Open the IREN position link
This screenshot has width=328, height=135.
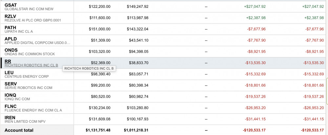[10, 117]
